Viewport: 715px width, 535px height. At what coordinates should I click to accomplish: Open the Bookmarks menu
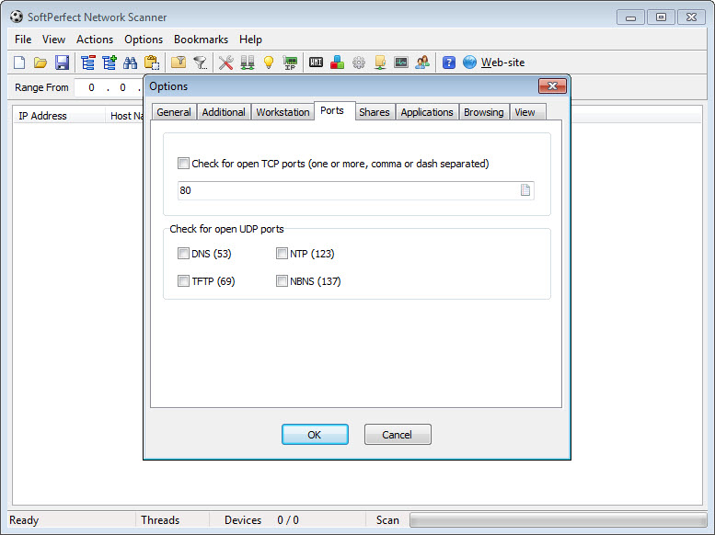(x=202, y=40)
